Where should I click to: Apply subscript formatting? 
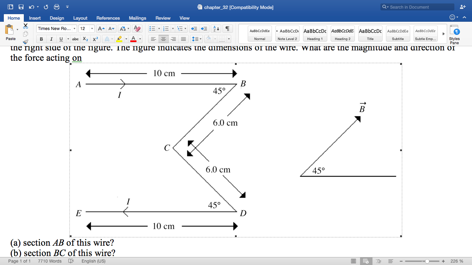pyautogui.click(x=85, y=39)
